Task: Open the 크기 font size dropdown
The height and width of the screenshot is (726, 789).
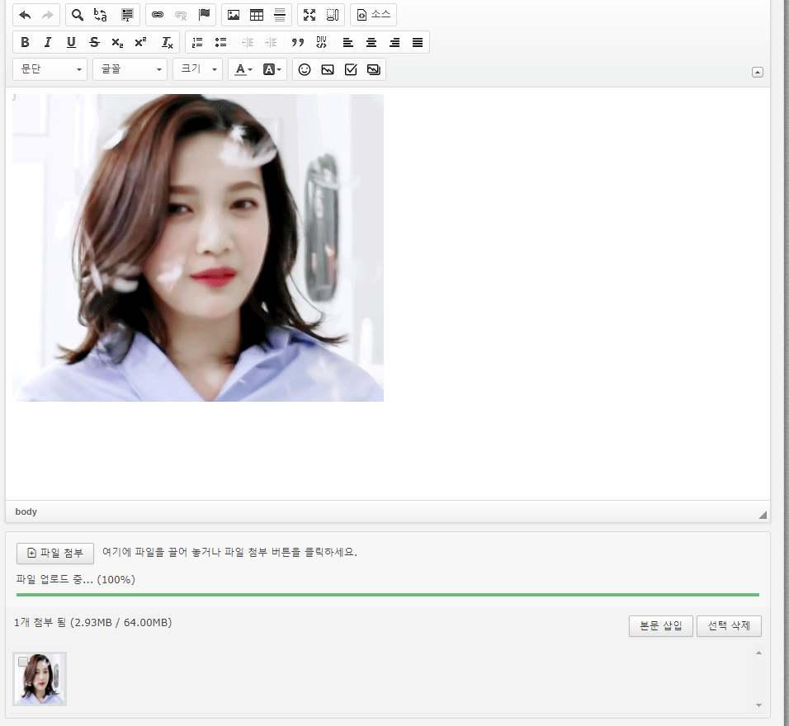Action: tap(198, 69)
